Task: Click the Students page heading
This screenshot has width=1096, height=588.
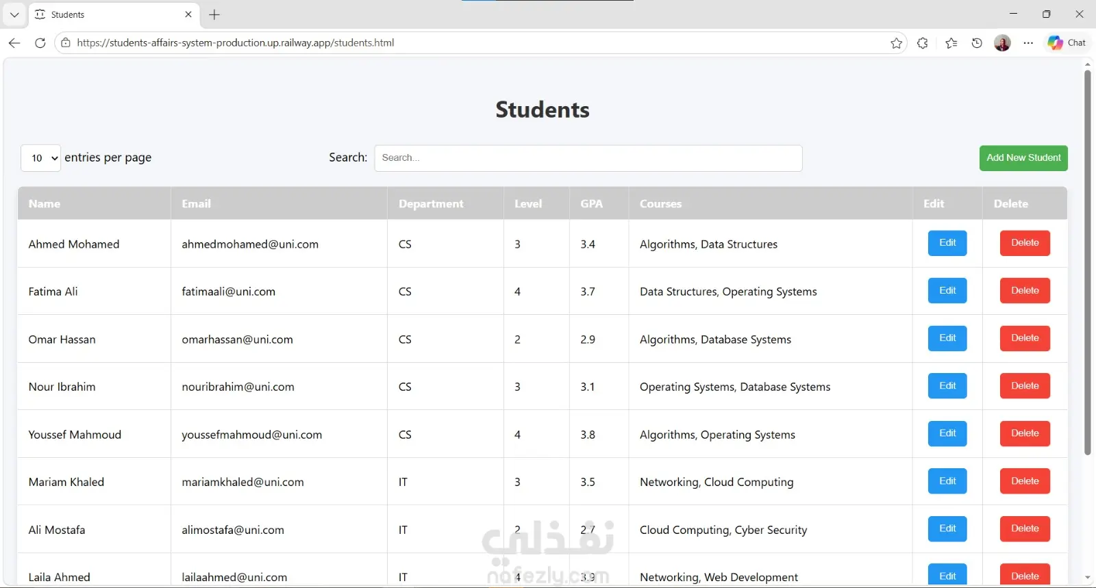Action: click(543, 110)
